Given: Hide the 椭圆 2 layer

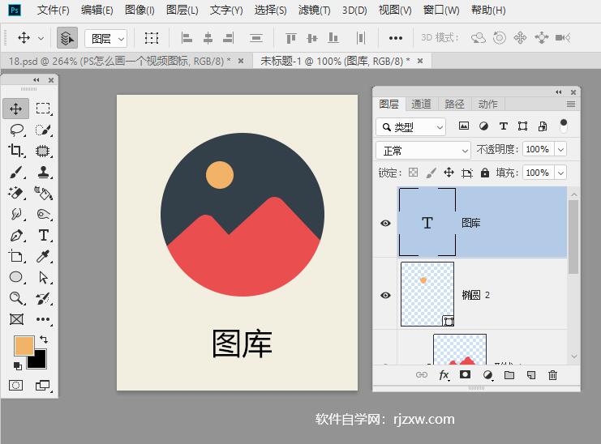Looking at the screenshot, I should [385, 295].
